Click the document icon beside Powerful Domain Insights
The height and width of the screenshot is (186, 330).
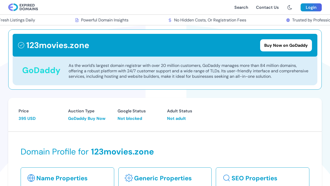(x=77, y=20)
